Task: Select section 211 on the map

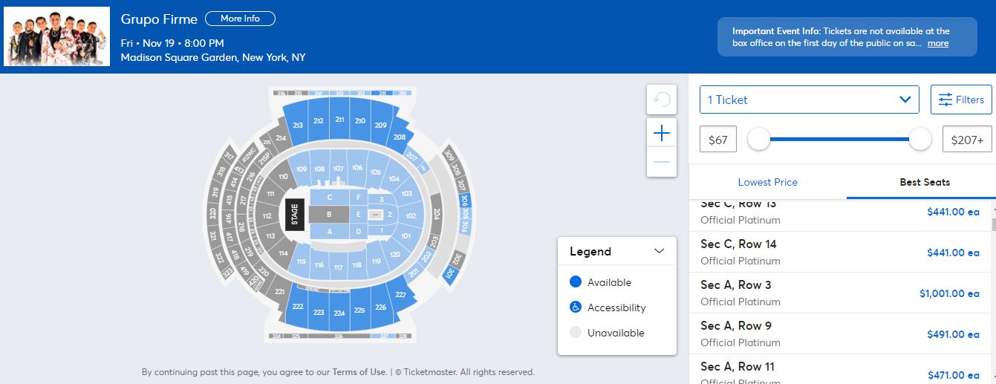Action: point(339,119)
